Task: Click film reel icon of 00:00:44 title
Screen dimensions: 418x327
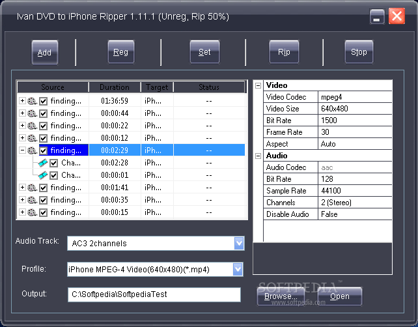Action: (x=32, y=113)
